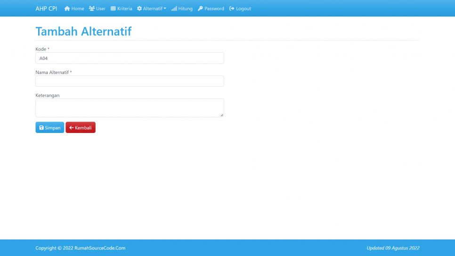Go to the Kriteria menu item
Viewport: 455px width, 256px height.
[x=125, y=8]
